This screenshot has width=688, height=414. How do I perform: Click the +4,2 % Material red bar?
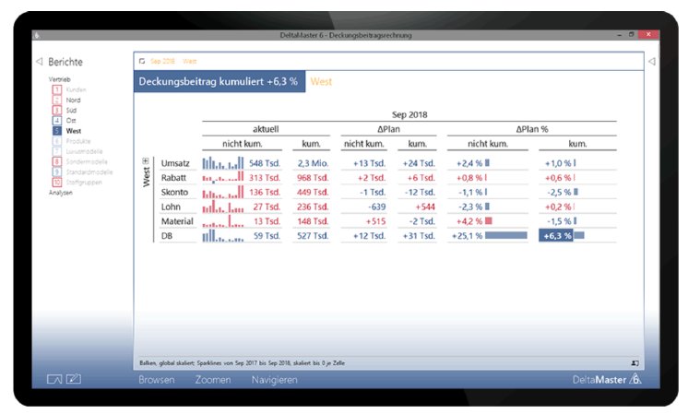coord(489,221)
